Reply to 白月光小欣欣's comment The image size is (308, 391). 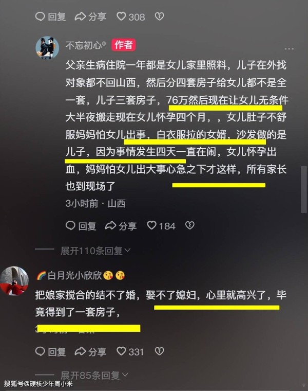[x=50, y=351]
